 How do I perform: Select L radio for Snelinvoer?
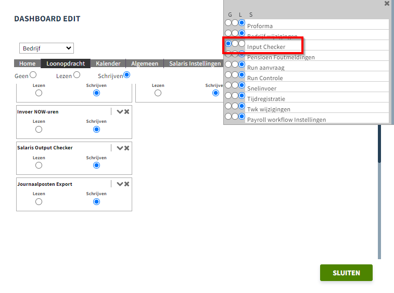coord(235,85)
